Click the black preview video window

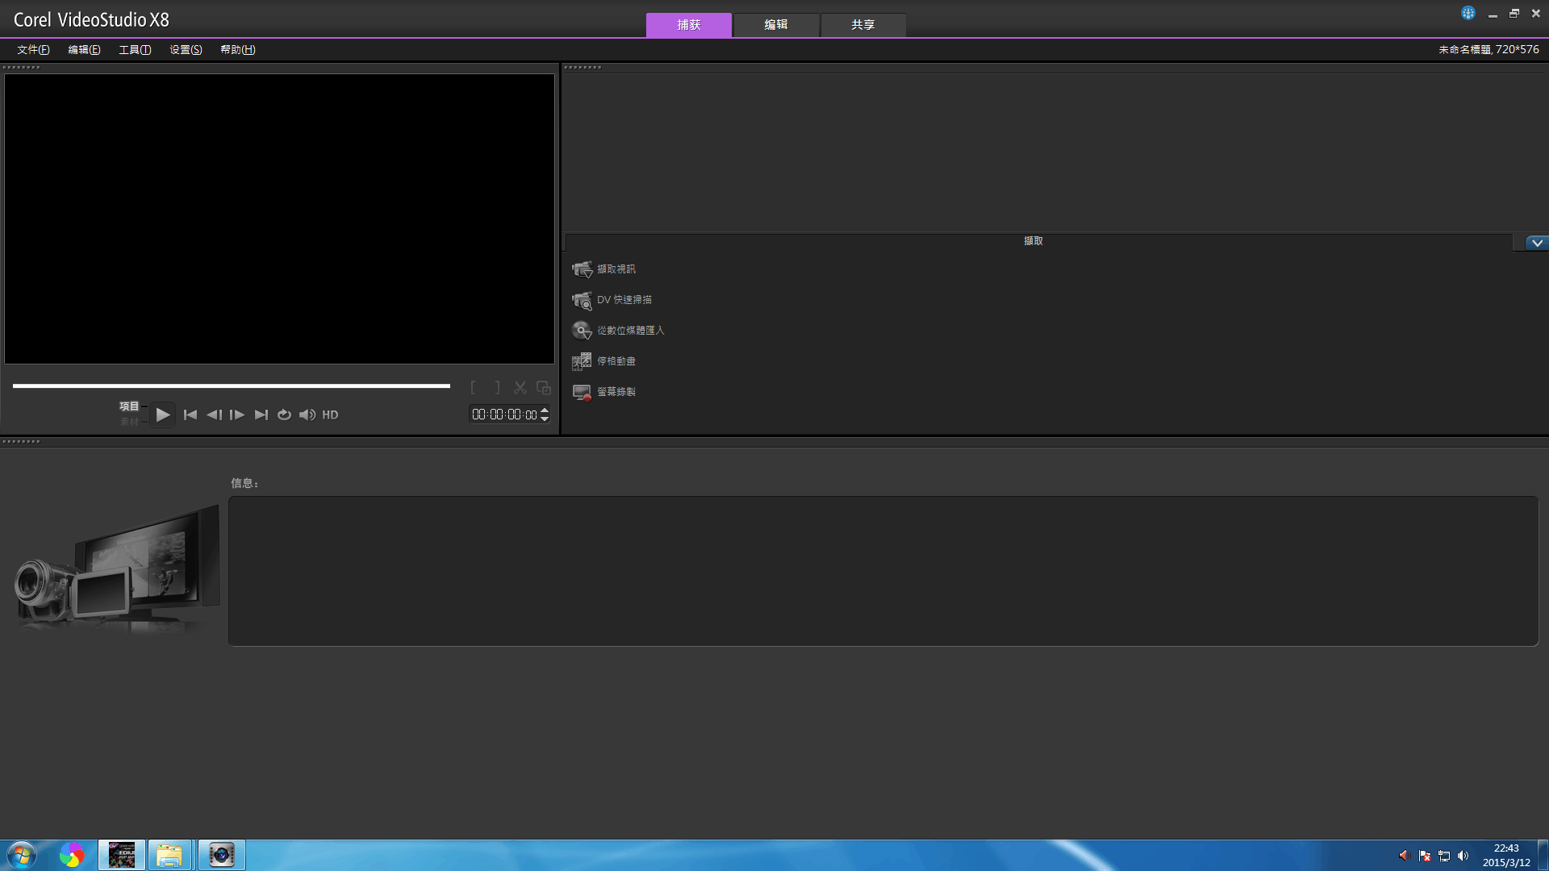(x=279, y=219)
